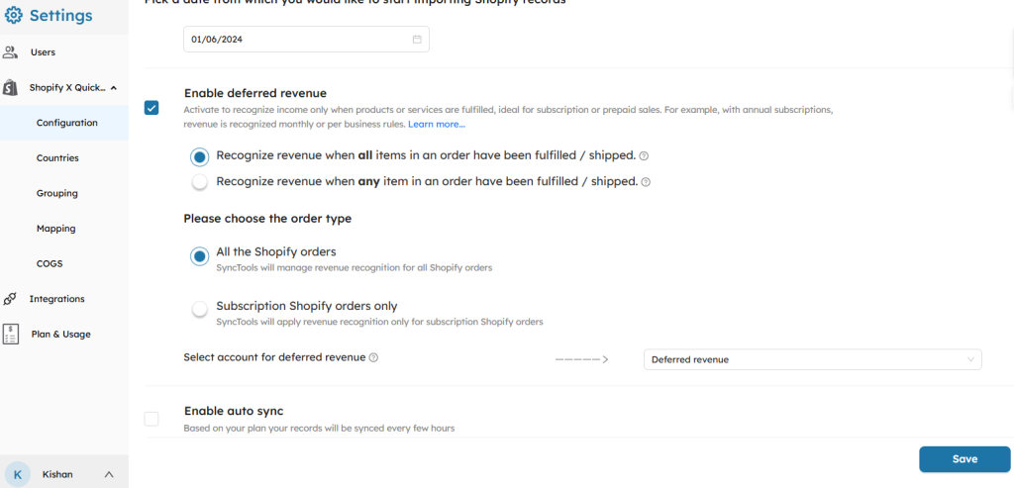Open the Countries menu item

57,157
